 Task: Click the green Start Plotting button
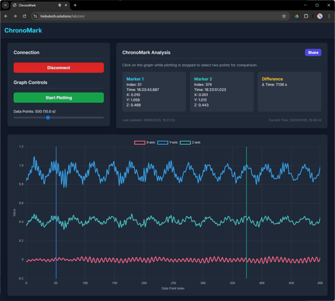coord(59,98)
